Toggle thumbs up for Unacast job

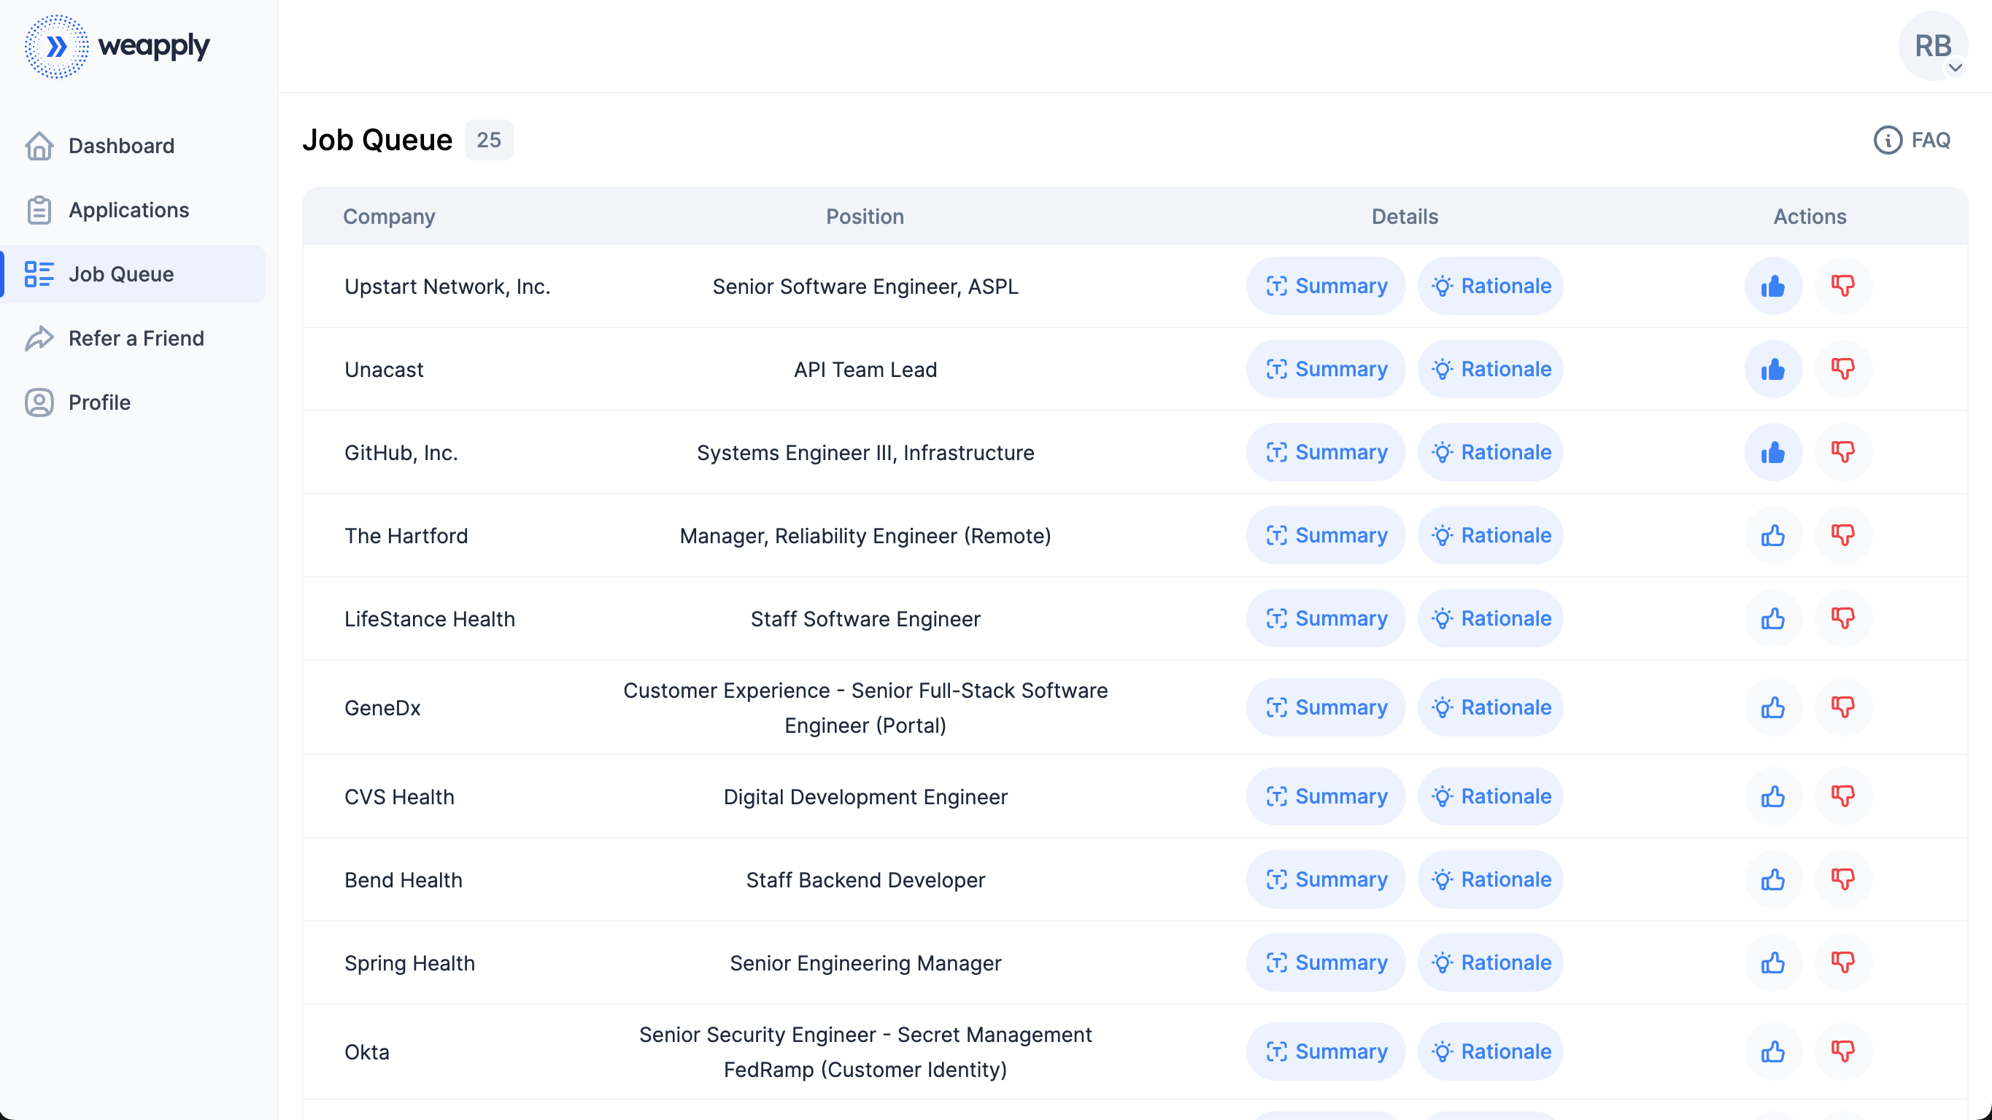point(1772,370)
